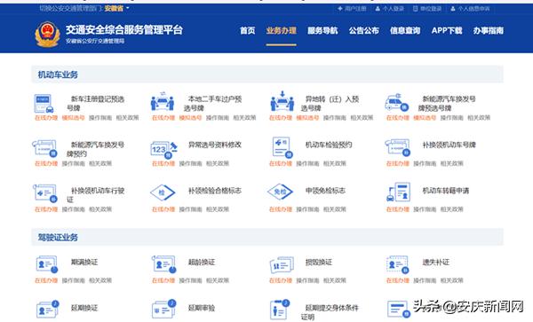The image size is (533, 322).
Task: Click the 补换领机动车号牌 icon
Action: point(398,147)
